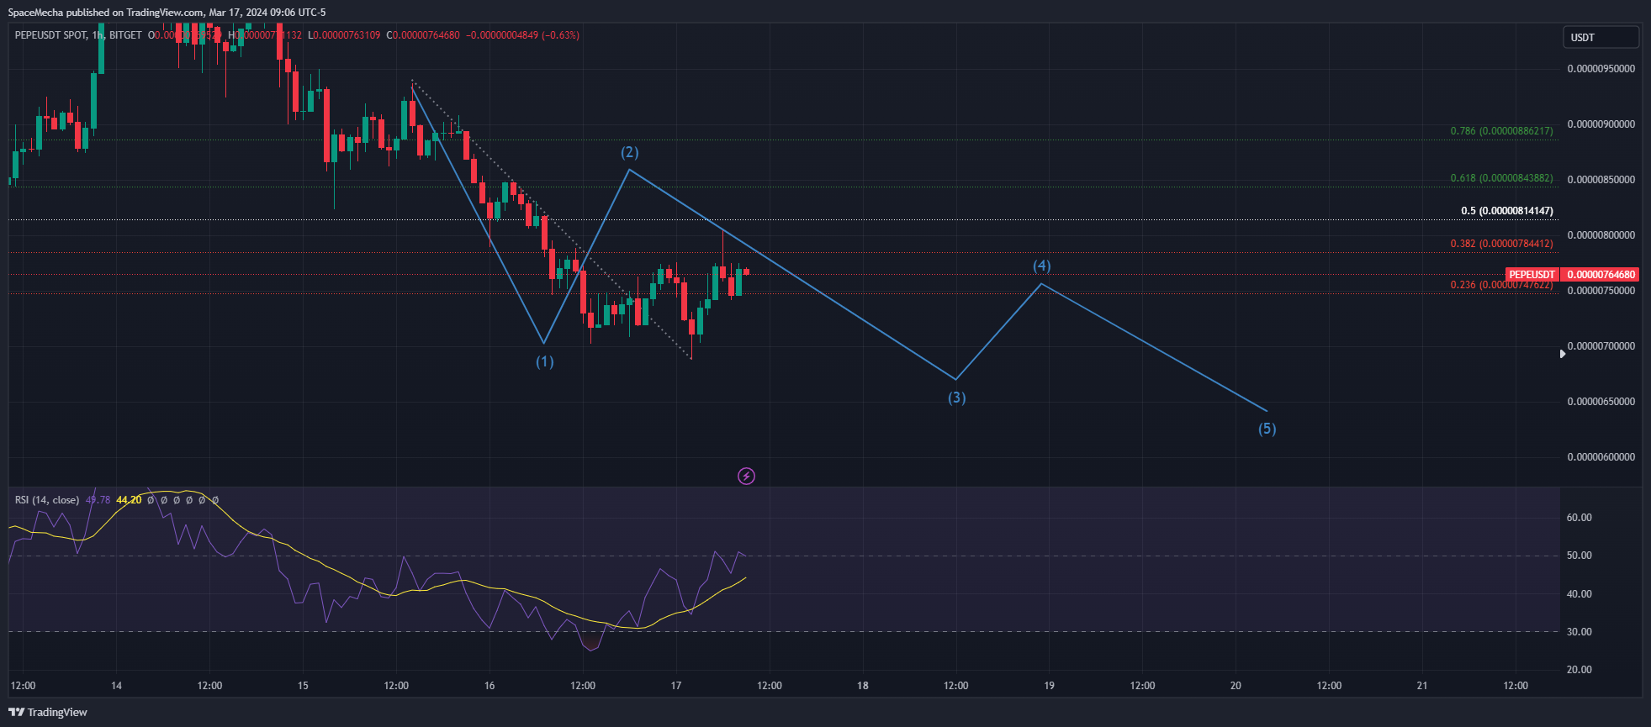Select the 0.618 Fibonacci level label
This screenshot has width=1651, height=727.
pos(1501,178)
